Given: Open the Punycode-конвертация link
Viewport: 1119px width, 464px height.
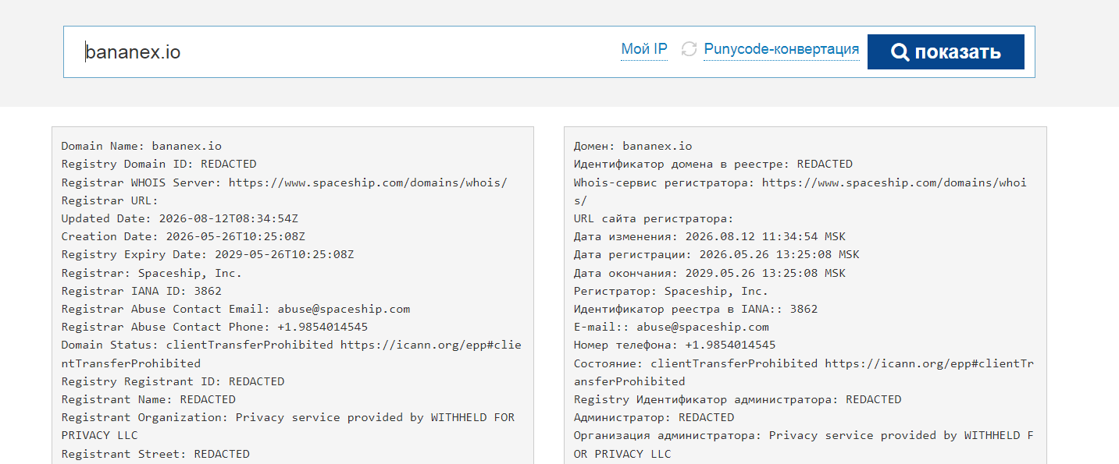Looking at the screenshot, I should click(x=782, y=50).
